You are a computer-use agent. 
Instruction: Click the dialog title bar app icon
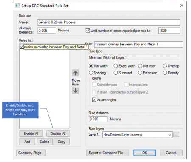tap(17, 6)
